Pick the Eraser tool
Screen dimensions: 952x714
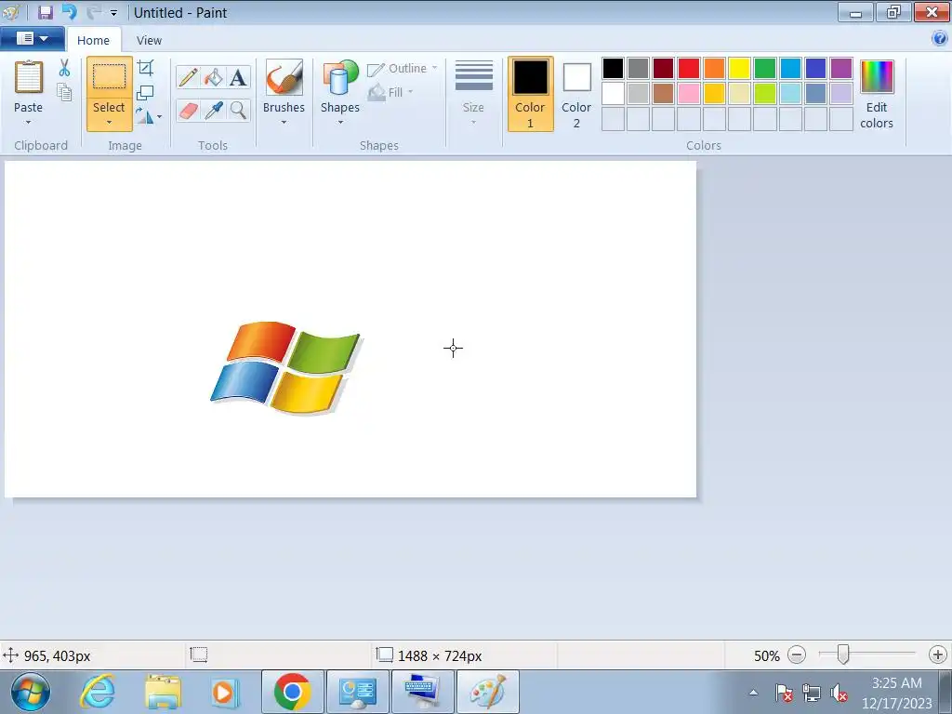coord(188,111)
